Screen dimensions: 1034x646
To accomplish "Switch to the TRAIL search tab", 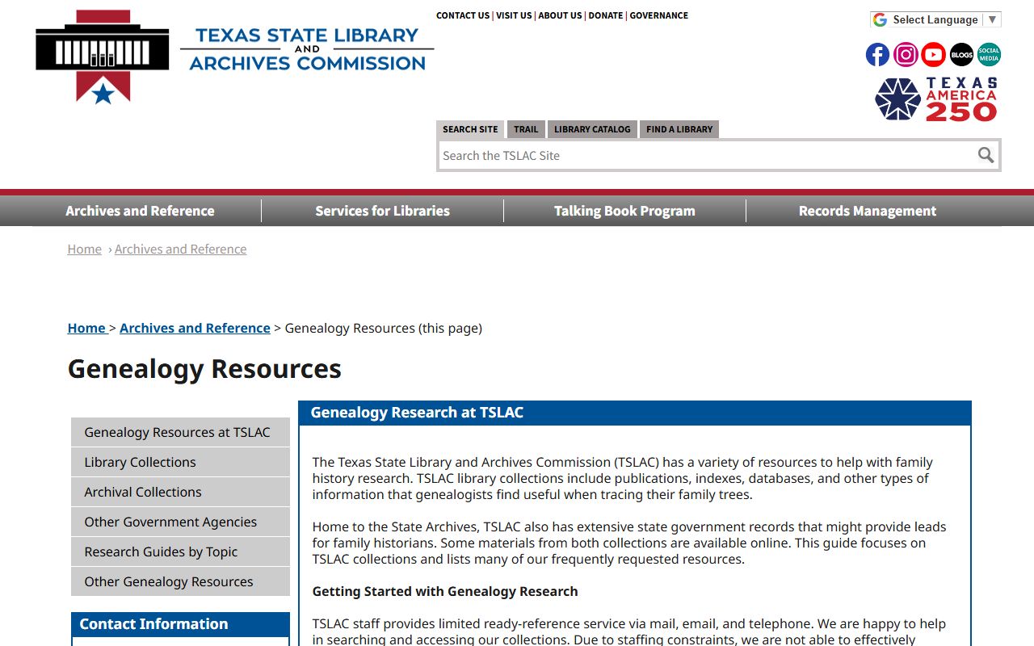I will tap(526, 129).
